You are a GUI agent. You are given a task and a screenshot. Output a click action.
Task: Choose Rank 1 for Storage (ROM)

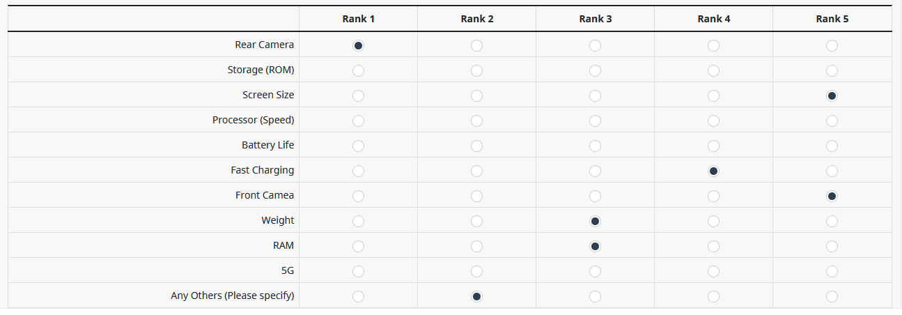coord(358,71)
